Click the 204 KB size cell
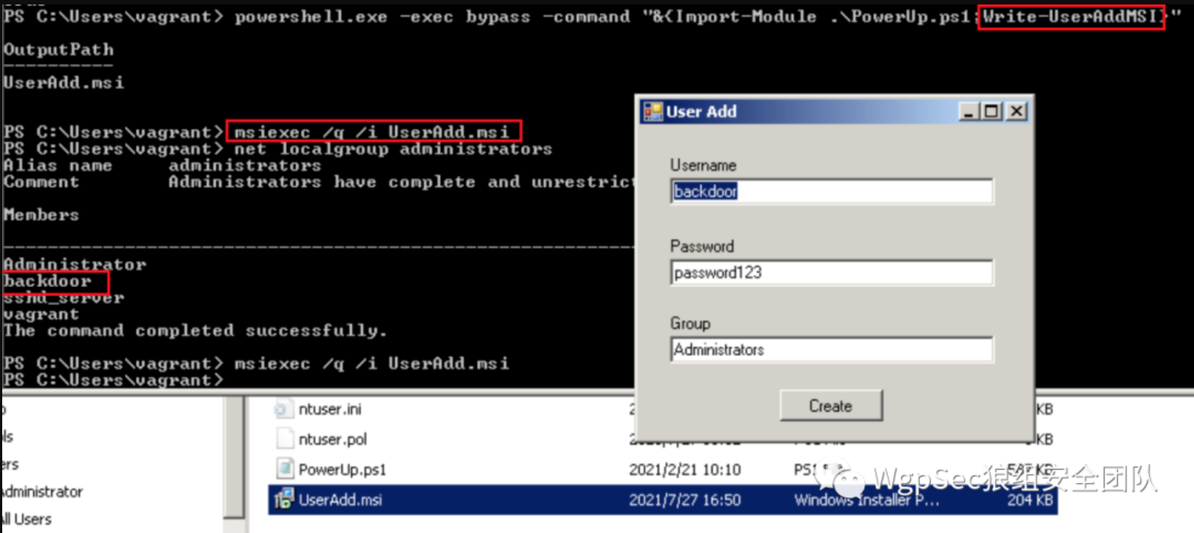Image resolution: width=1194 pixels, height=533 pixels. click(x=1030, y=500)
